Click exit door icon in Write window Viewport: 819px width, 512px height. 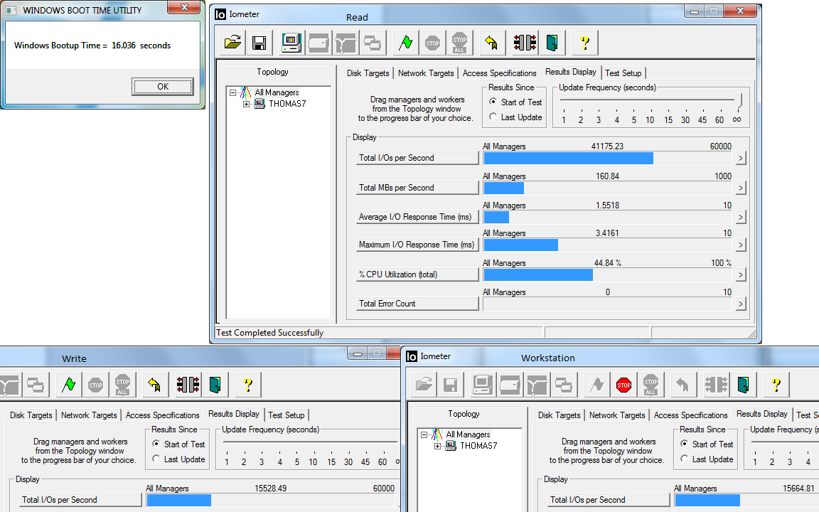[x=215, y=385]
